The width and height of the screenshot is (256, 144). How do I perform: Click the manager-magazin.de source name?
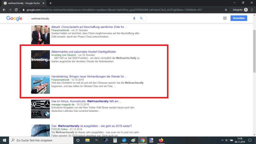(63, 104)
